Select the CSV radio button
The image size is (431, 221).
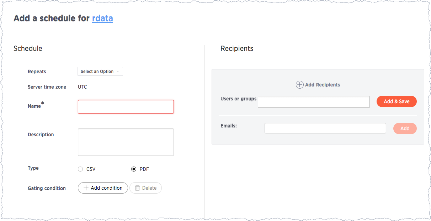(x=80, y=169)
